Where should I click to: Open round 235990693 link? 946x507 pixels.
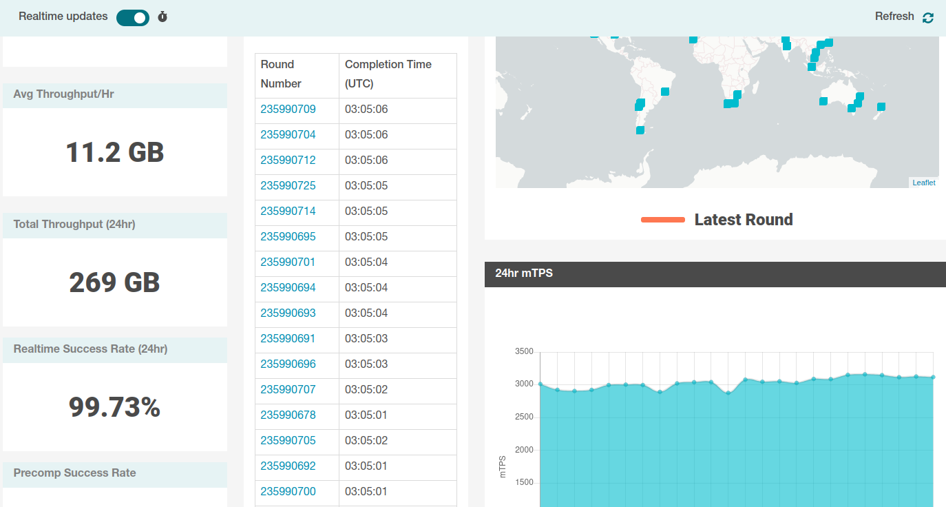tap(288, 313)
